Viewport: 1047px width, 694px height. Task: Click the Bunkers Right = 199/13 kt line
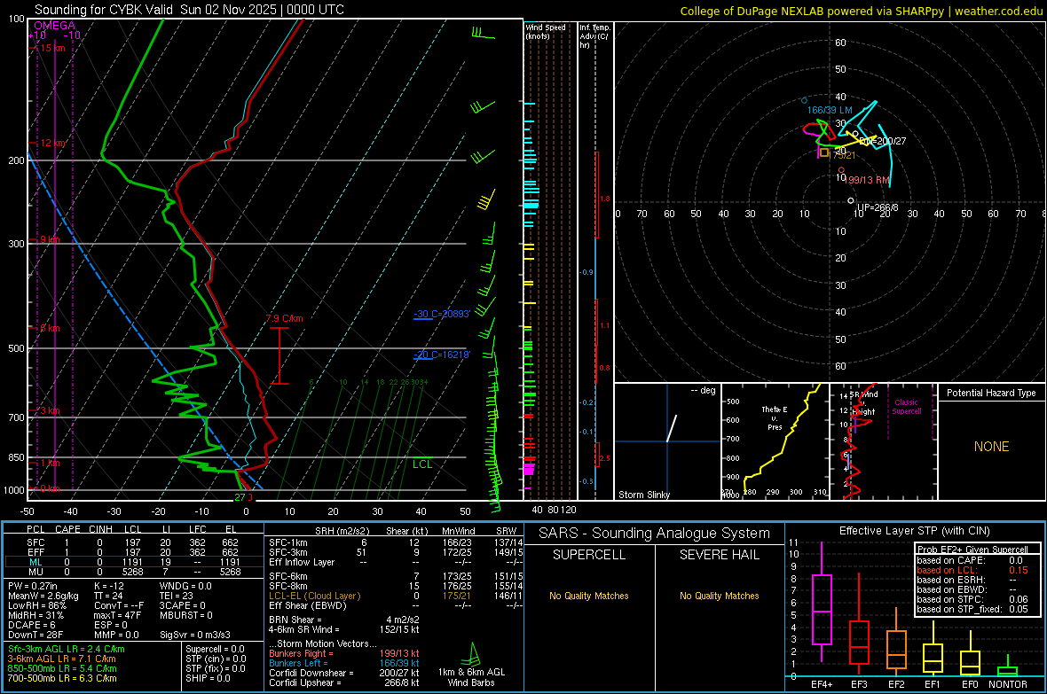click(344, 653)
